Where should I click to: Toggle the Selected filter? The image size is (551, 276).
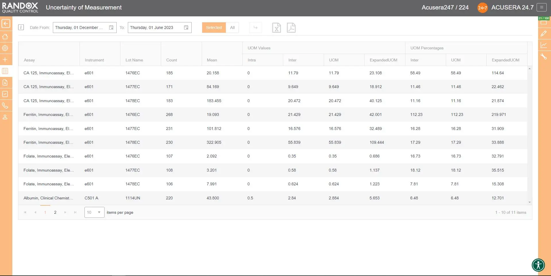point(214,28)
